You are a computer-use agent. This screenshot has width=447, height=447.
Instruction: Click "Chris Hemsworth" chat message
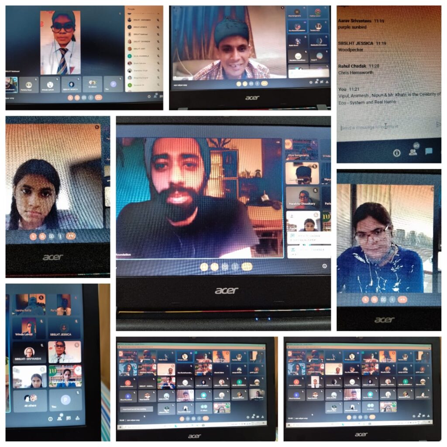[x=355, y=73]
